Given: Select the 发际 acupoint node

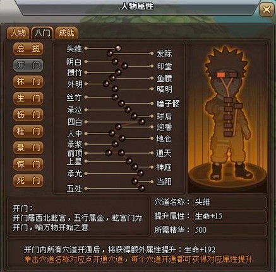Looking at the screenshot, I should 110,54.
